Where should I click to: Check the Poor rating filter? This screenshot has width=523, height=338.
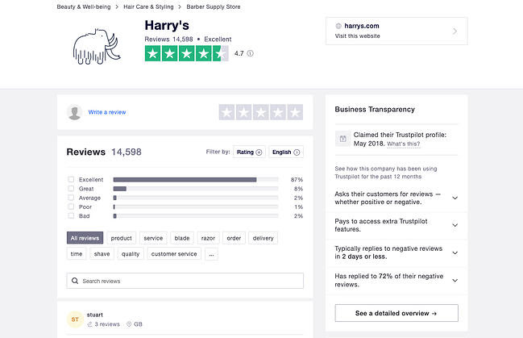click(71, 207)
